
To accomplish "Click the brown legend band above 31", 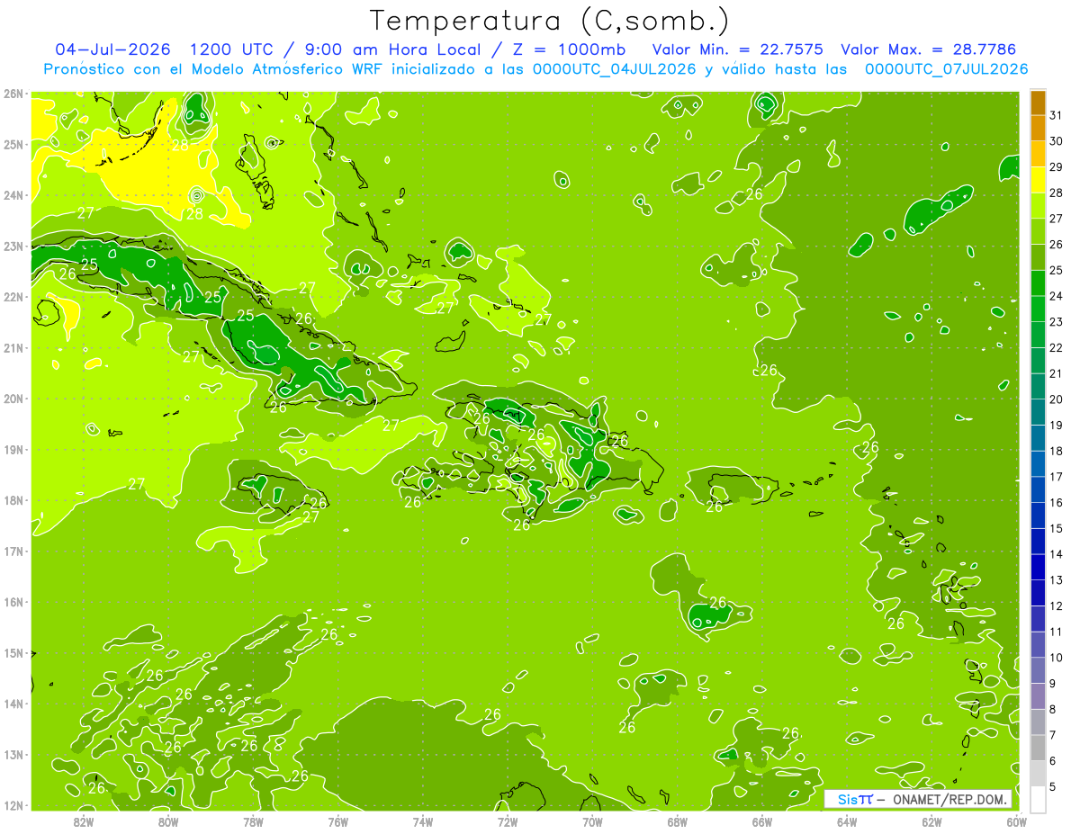I will (1038, 103).
